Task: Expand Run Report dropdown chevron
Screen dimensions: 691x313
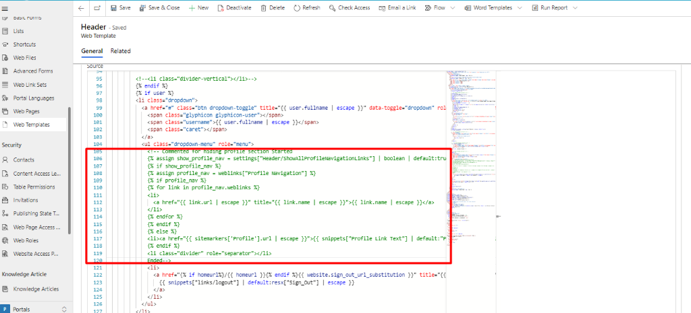Action: 575,8
